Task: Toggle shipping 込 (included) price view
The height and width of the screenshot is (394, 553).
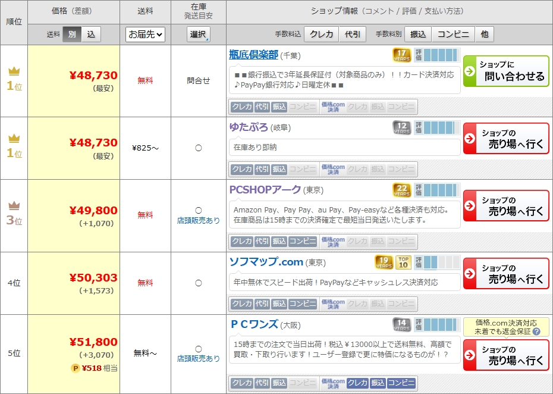Action: [91, 35]
